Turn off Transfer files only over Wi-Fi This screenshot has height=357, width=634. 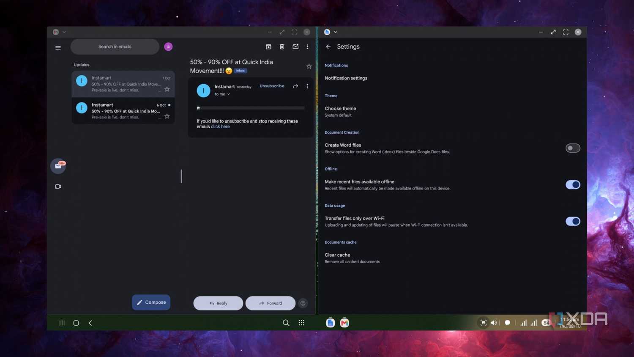click(x=573, y=221)
